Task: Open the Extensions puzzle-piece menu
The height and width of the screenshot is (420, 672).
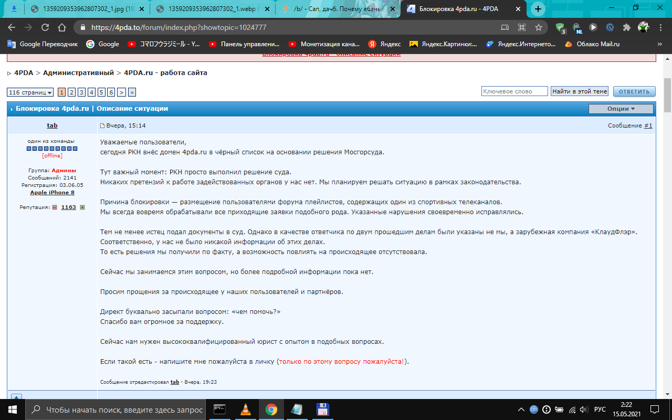Action: click(x=627, y=27)
